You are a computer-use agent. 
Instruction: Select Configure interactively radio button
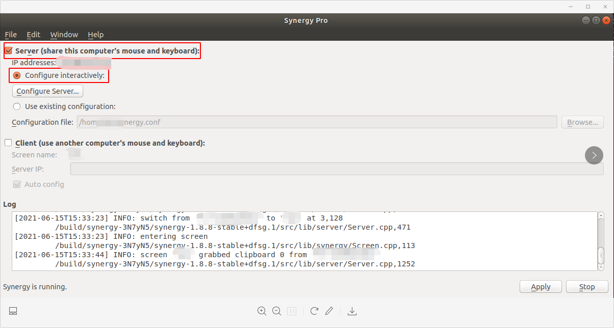click(x=17, y=75)
